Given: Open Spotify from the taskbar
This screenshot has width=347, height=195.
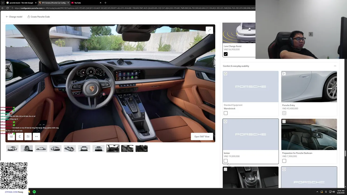Looking at the screenshot, I should pyautogui.click(x=34, y=192).
